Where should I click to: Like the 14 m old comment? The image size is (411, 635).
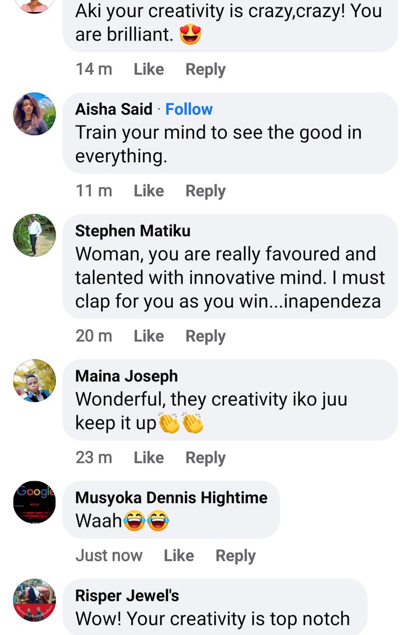coord(149,69)
